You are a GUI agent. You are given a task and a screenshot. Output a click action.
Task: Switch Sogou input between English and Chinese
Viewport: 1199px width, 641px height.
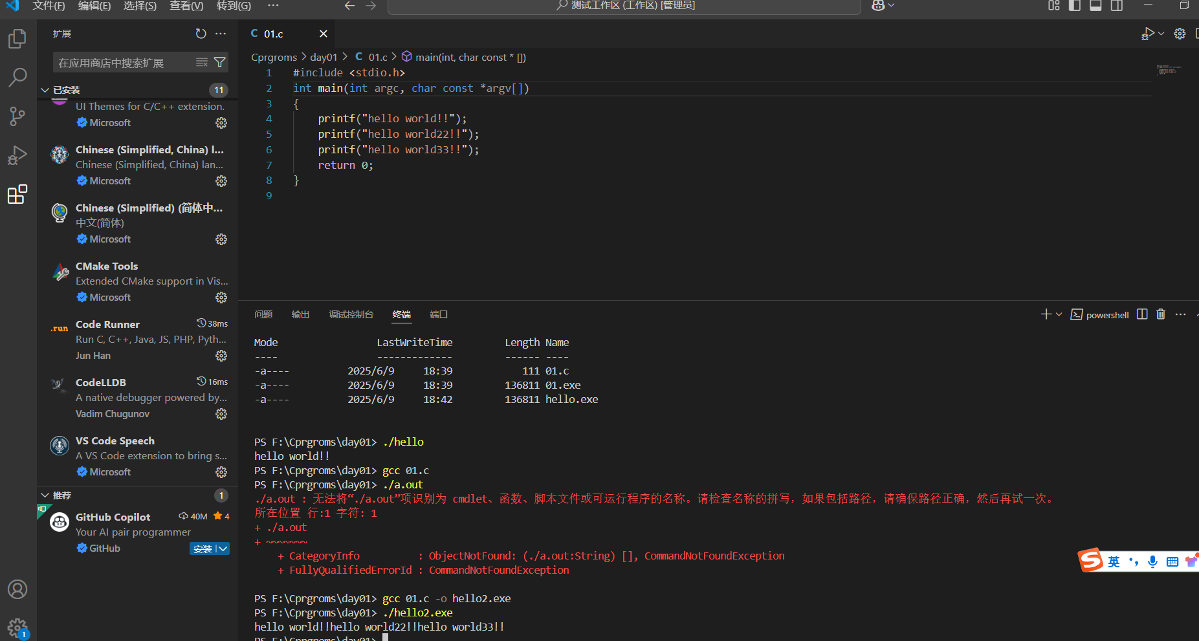coord(1114,561)
